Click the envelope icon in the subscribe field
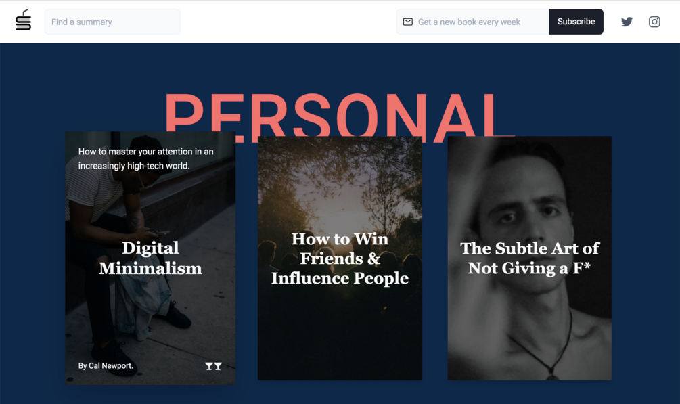 pos(407,22)
